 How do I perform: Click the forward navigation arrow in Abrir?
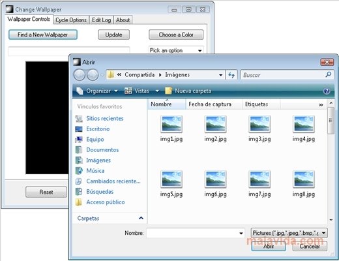pos(93,75)
